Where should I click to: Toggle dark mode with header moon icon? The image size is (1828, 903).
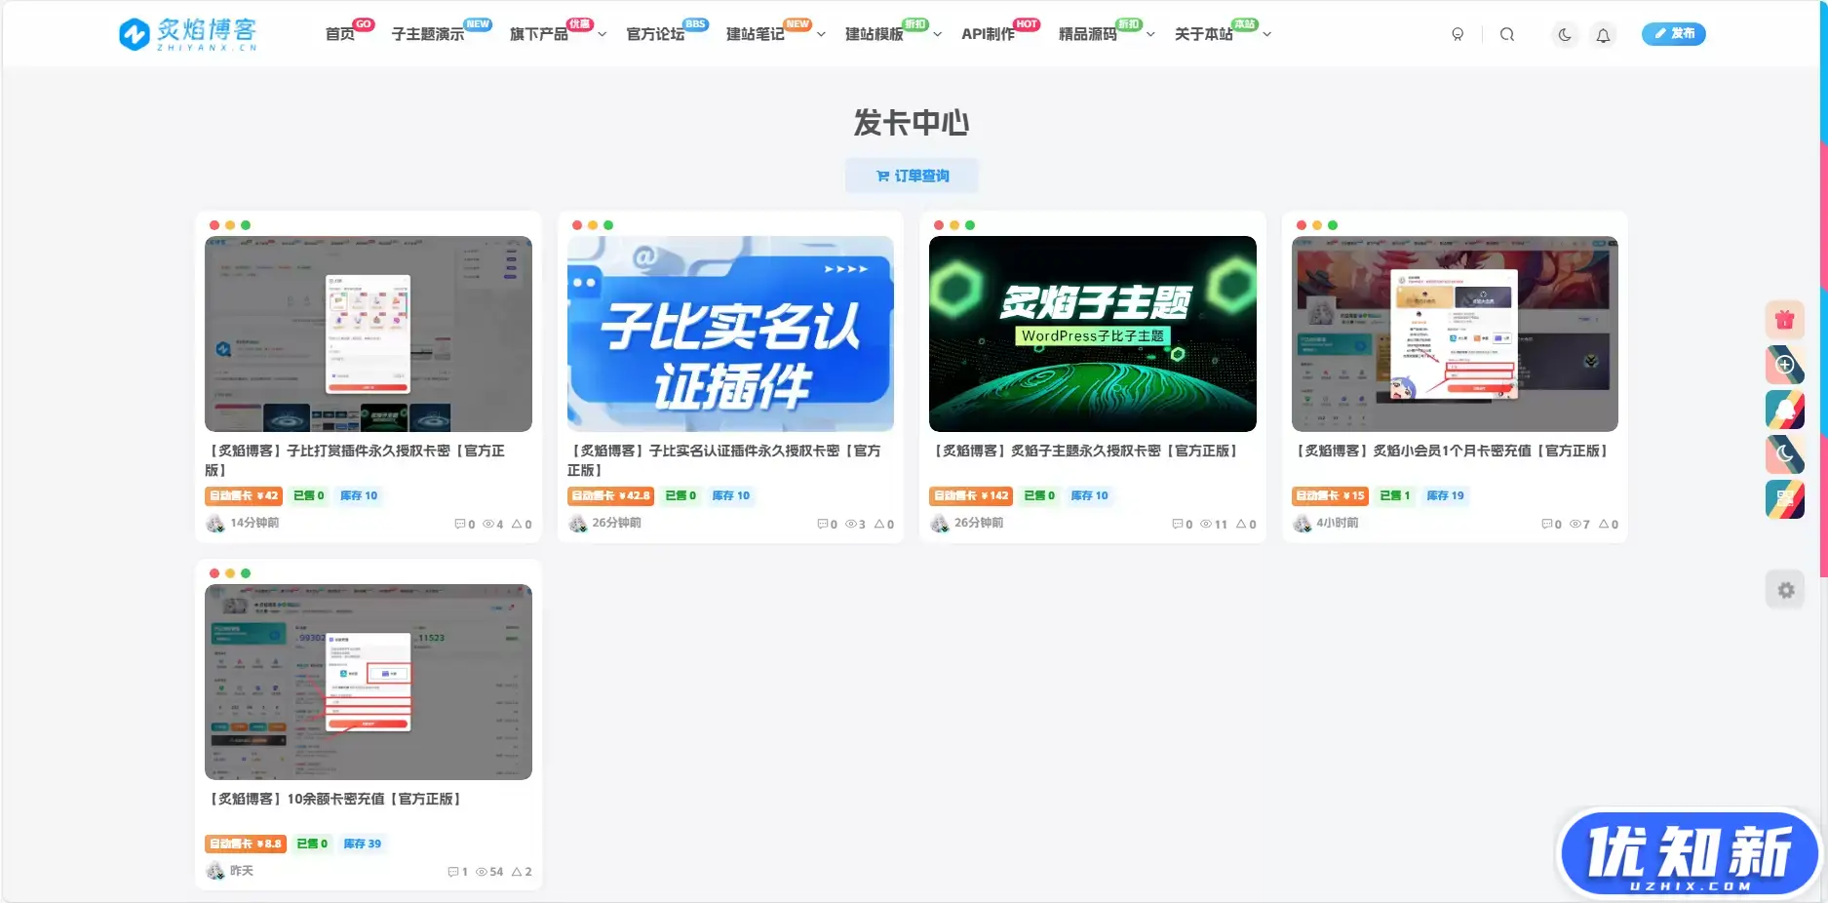(x=1564, y=35)
